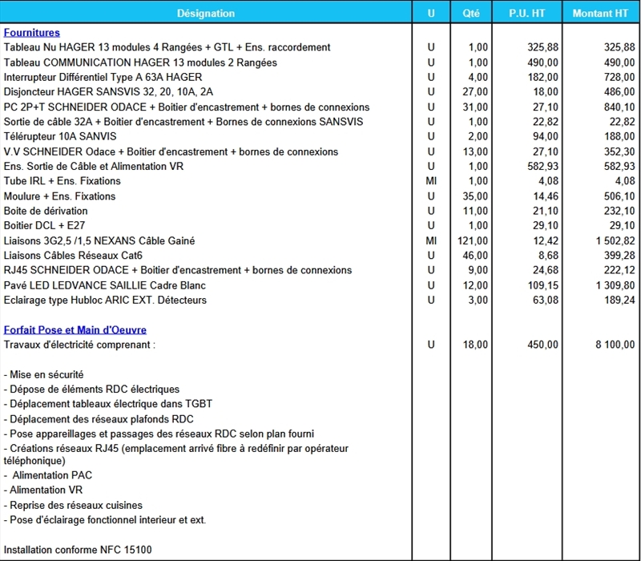Click Interrupteur Différentiel Type A 63A HAGER
Screen dimensions: 641x561
tap(103, 77)
